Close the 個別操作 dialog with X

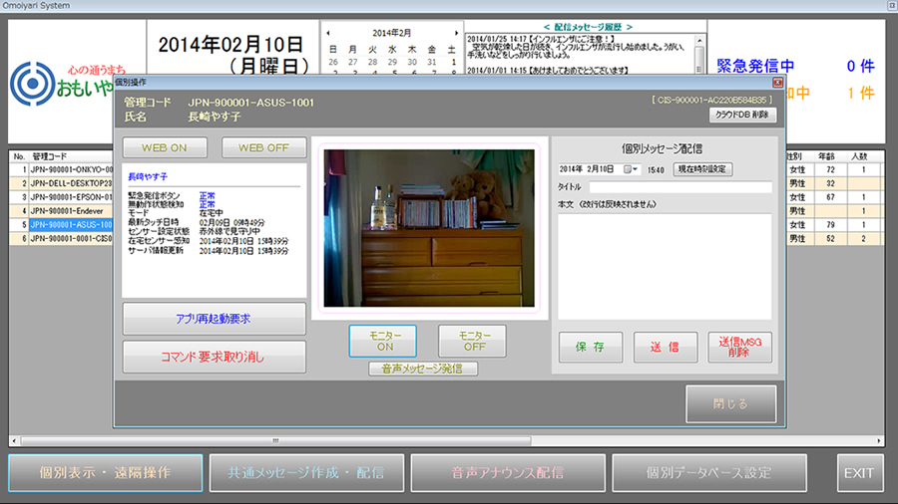[777, 82]
